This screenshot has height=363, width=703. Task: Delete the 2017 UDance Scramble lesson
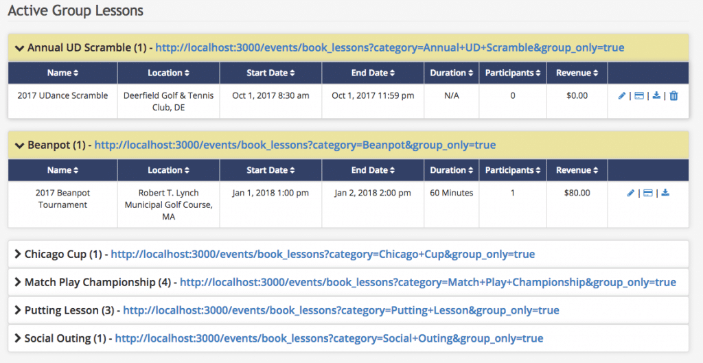[x=673, y=96]
